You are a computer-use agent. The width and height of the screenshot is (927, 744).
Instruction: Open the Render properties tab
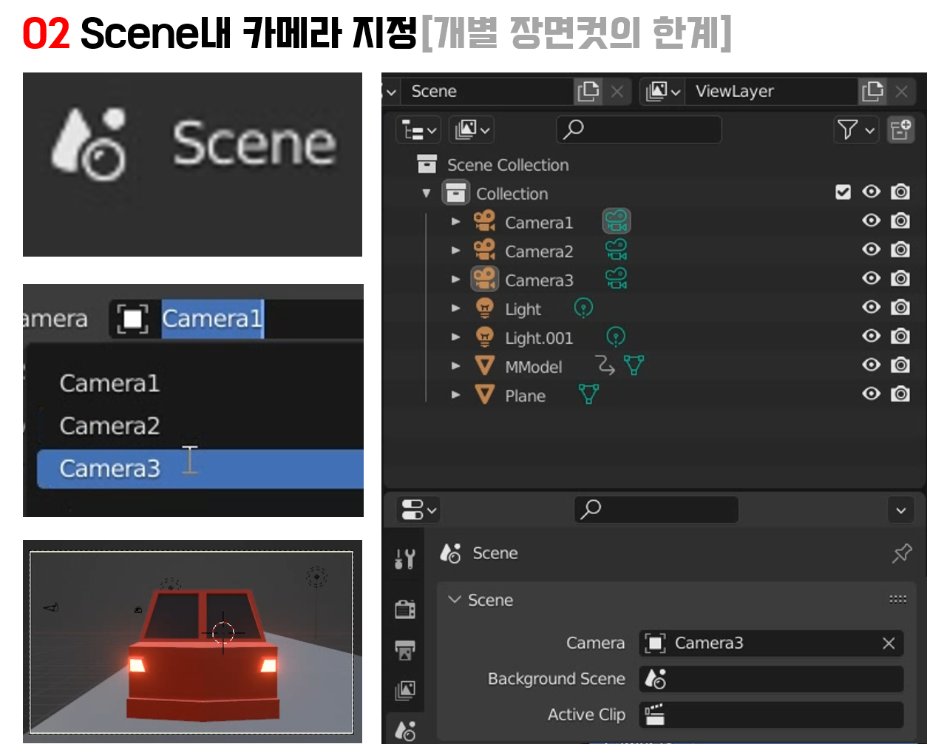point(404,609)
